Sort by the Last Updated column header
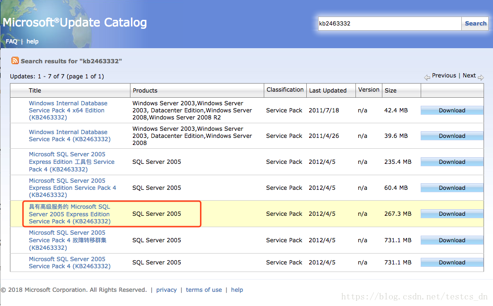The width and height of the screenshot is (493, 306). point(328,91)
